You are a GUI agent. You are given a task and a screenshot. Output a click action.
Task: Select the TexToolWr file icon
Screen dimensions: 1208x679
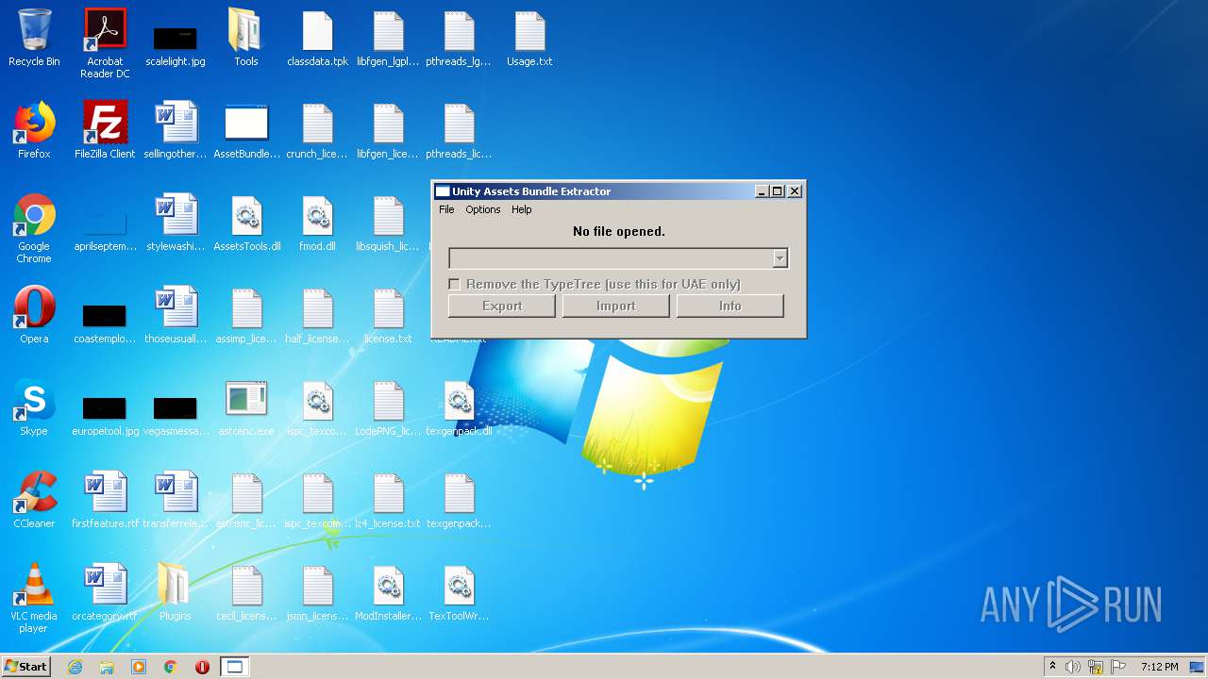click(x=459, y=592)
